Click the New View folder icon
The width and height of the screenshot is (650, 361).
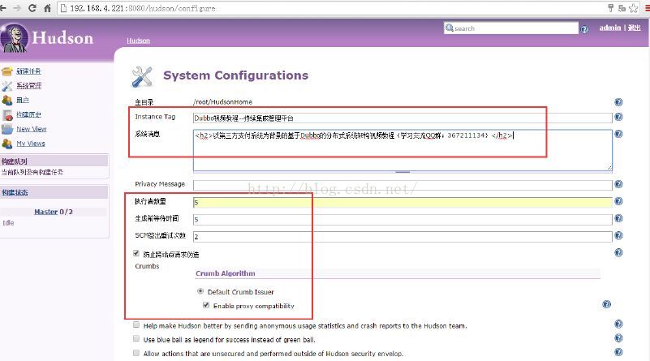click(7, 129)
